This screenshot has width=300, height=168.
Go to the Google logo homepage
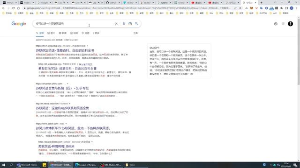(x=19, y=24)
